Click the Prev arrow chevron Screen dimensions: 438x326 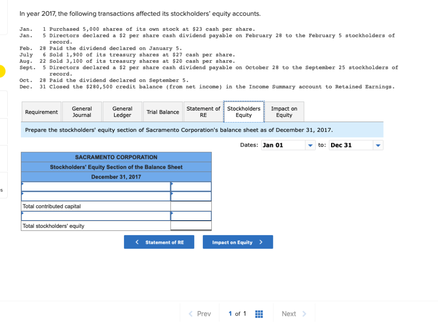tap(191, 314)
